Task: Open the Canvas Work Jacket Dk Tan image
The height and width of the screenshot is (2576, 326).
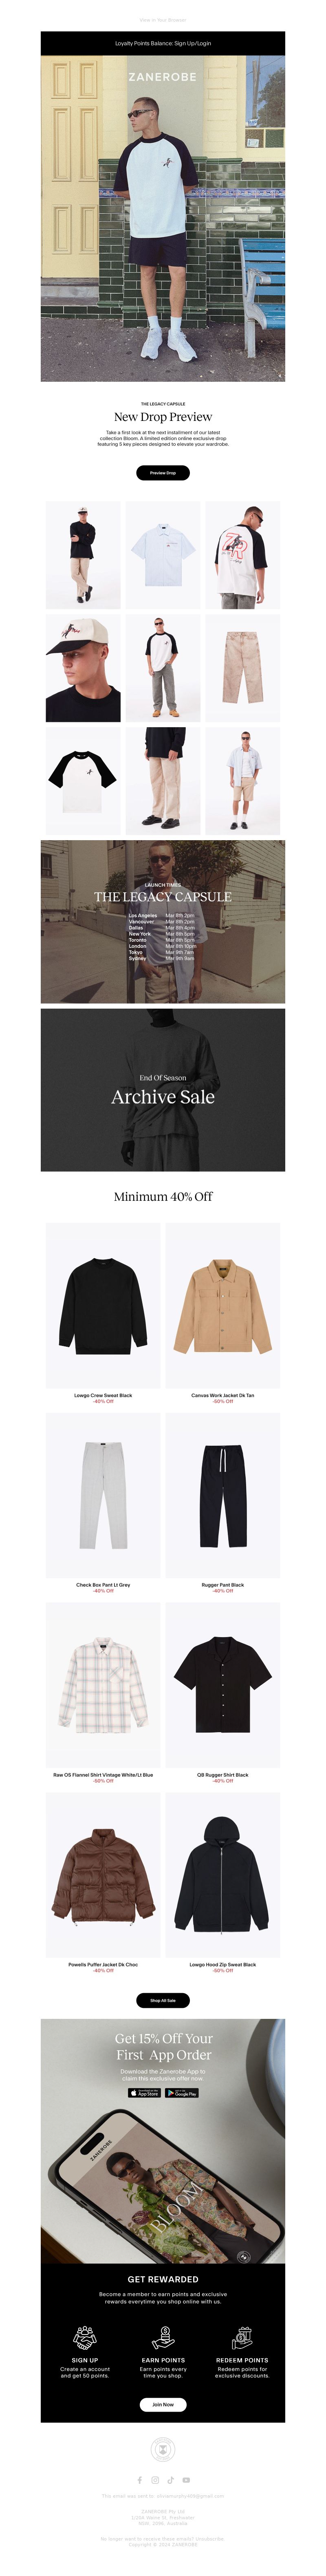Action: pyautogui.click(x=223, y=1305)
